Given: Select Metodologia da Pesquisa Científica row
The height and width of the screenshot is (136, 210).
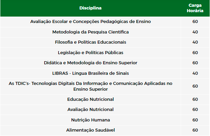Looking at the screenshot, I should click(x=105, y=32).
